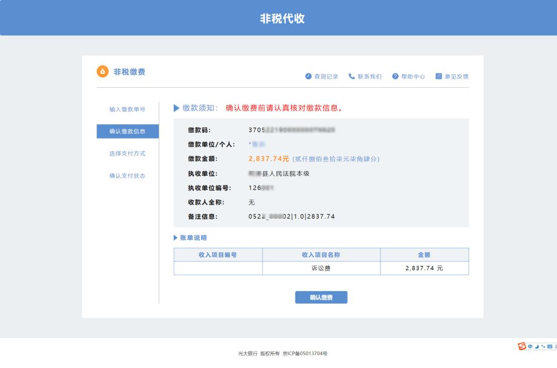
Task: Click the 查询记录 clock icon
Action: pyautogui.click(x=308, y=76)
